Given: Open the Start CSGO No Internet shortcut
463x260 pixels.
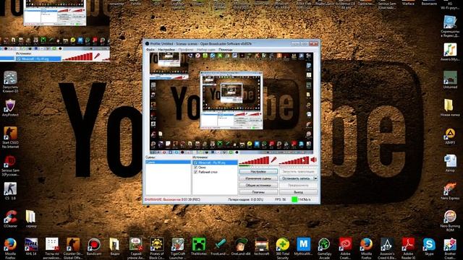Looking at the screenshot, I should pos(10,137).
